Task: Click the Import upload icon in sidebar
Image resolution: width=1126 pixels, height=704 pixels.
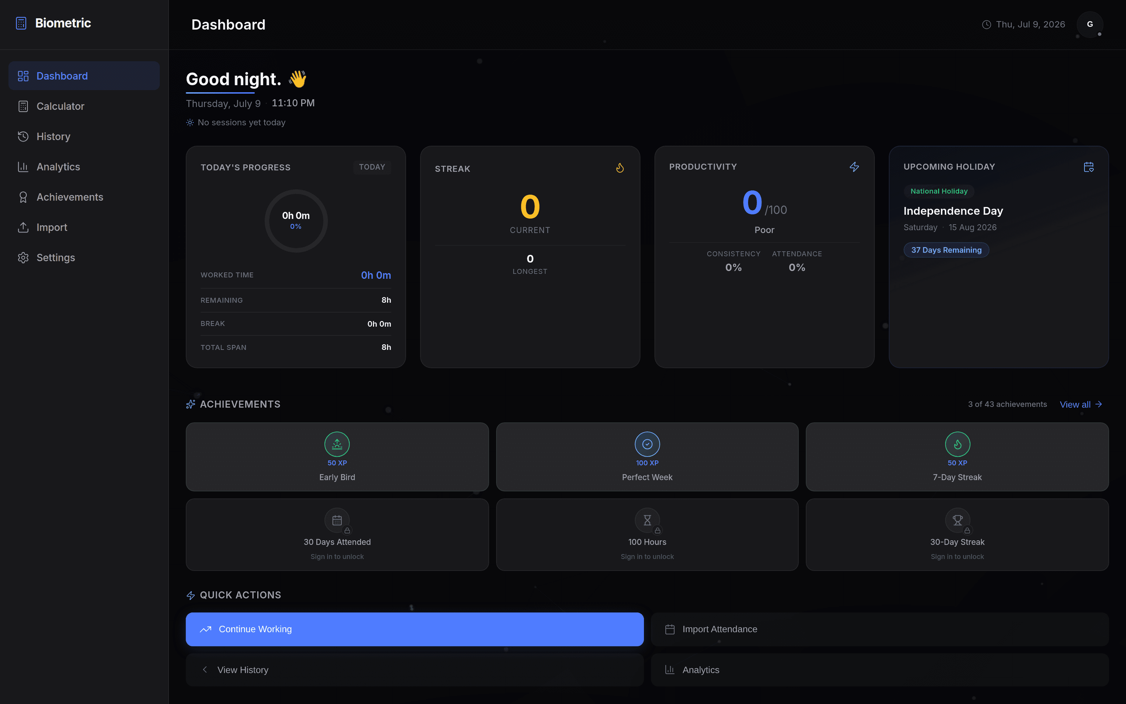Action: (x=23, y=227)
